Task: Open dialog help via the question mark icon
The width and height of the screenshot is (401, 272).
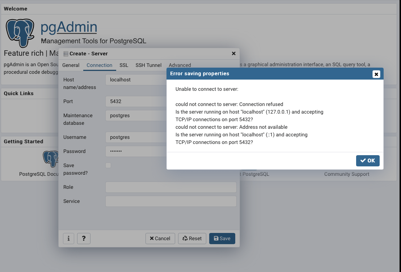Action: coord(84,238)
